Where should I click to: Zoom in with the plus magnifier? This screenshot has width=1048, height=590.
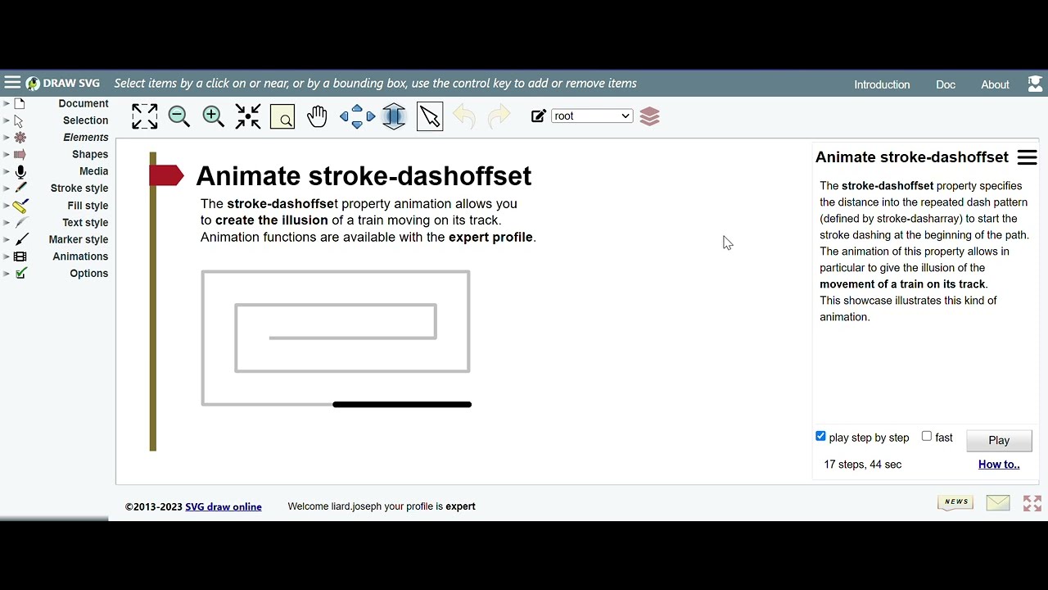point(213,116)
